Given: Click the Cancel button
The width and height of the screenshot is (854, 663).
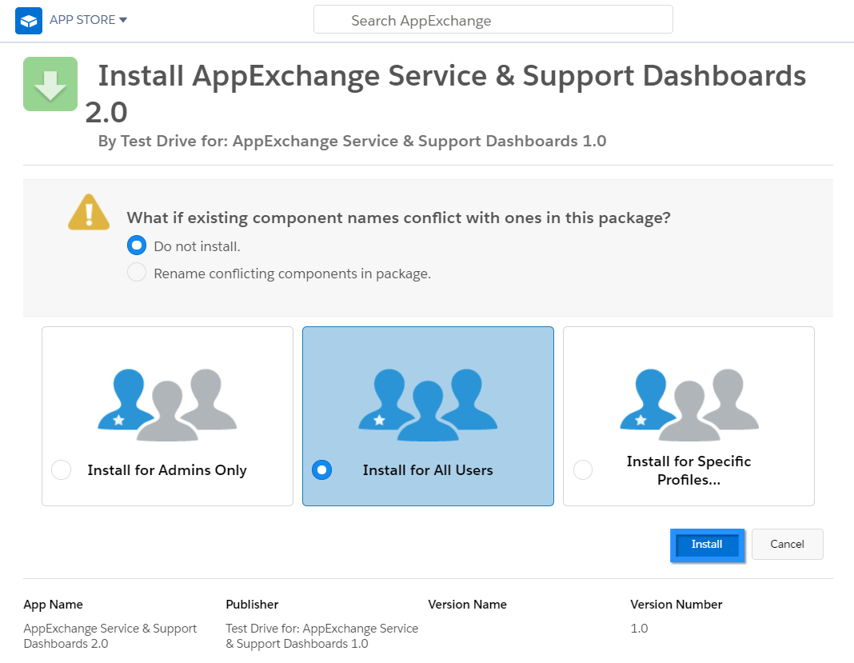Looking at the screenshot, I should [787, 544].
